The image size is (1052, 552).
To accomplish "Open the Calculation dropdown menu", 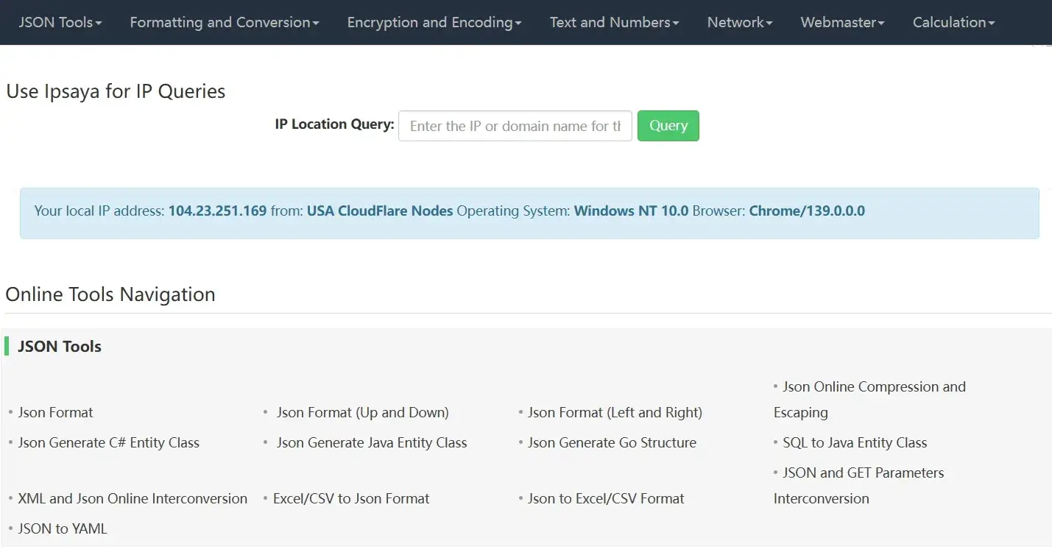I will click(x=953, y=22).
